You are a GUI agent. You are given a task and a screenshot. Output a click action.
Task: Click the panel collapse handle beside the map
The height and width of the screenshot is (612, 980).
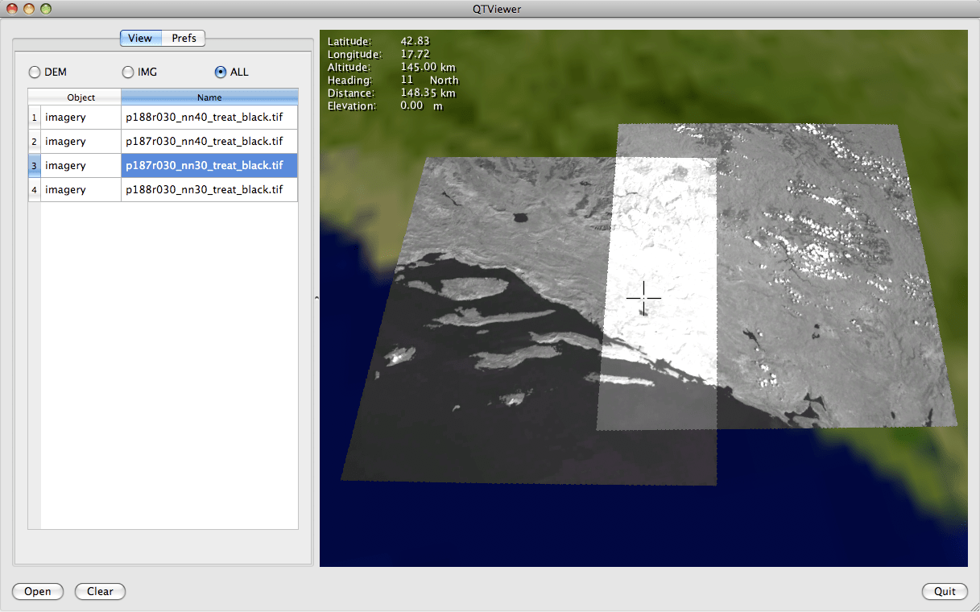click(316, 298)
